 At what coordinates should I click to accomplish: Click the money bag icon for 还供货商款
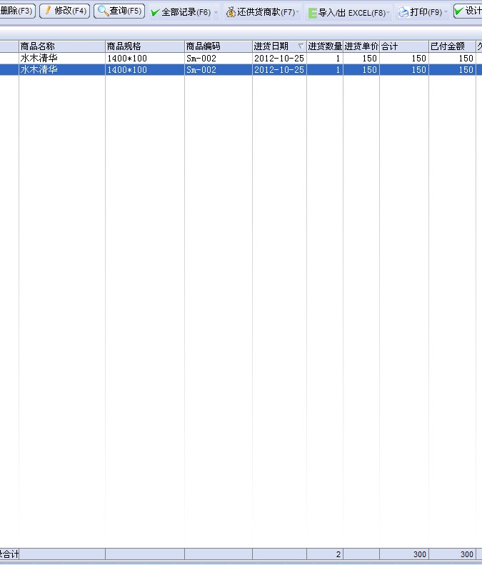point(231,12)
